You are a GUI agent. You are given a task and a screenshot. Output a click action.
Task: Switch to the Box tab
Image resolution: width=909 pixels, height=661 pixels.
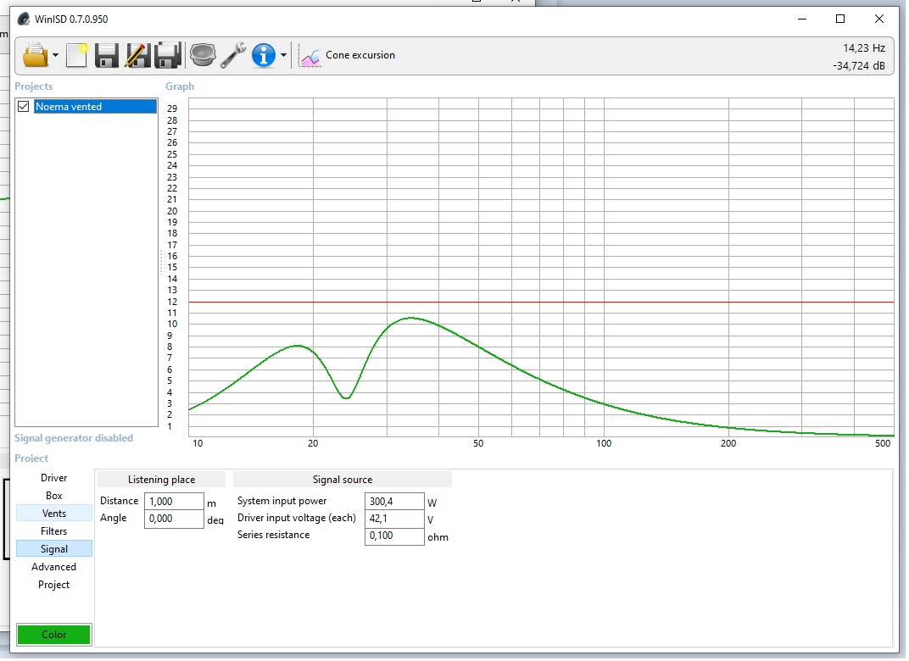53,496
